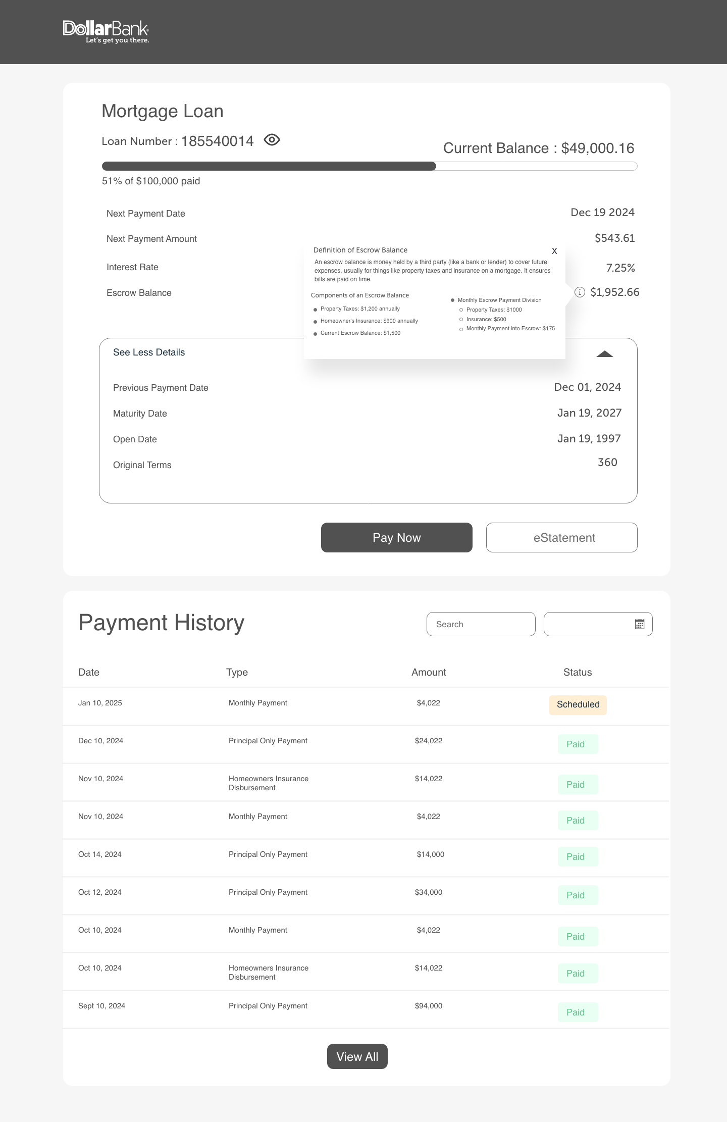727x1122 pixels.
Task: Sort by the Date column header
Action: [89, 672]
